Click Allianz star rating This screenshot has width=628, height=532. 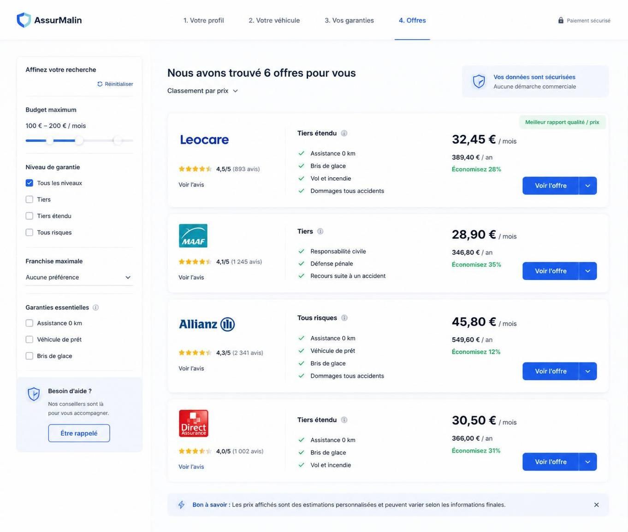tap(195, 353)
